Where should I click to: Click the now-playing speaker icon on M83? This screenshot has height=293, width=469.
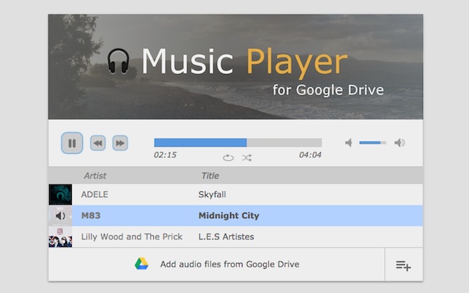click(60, 215)
